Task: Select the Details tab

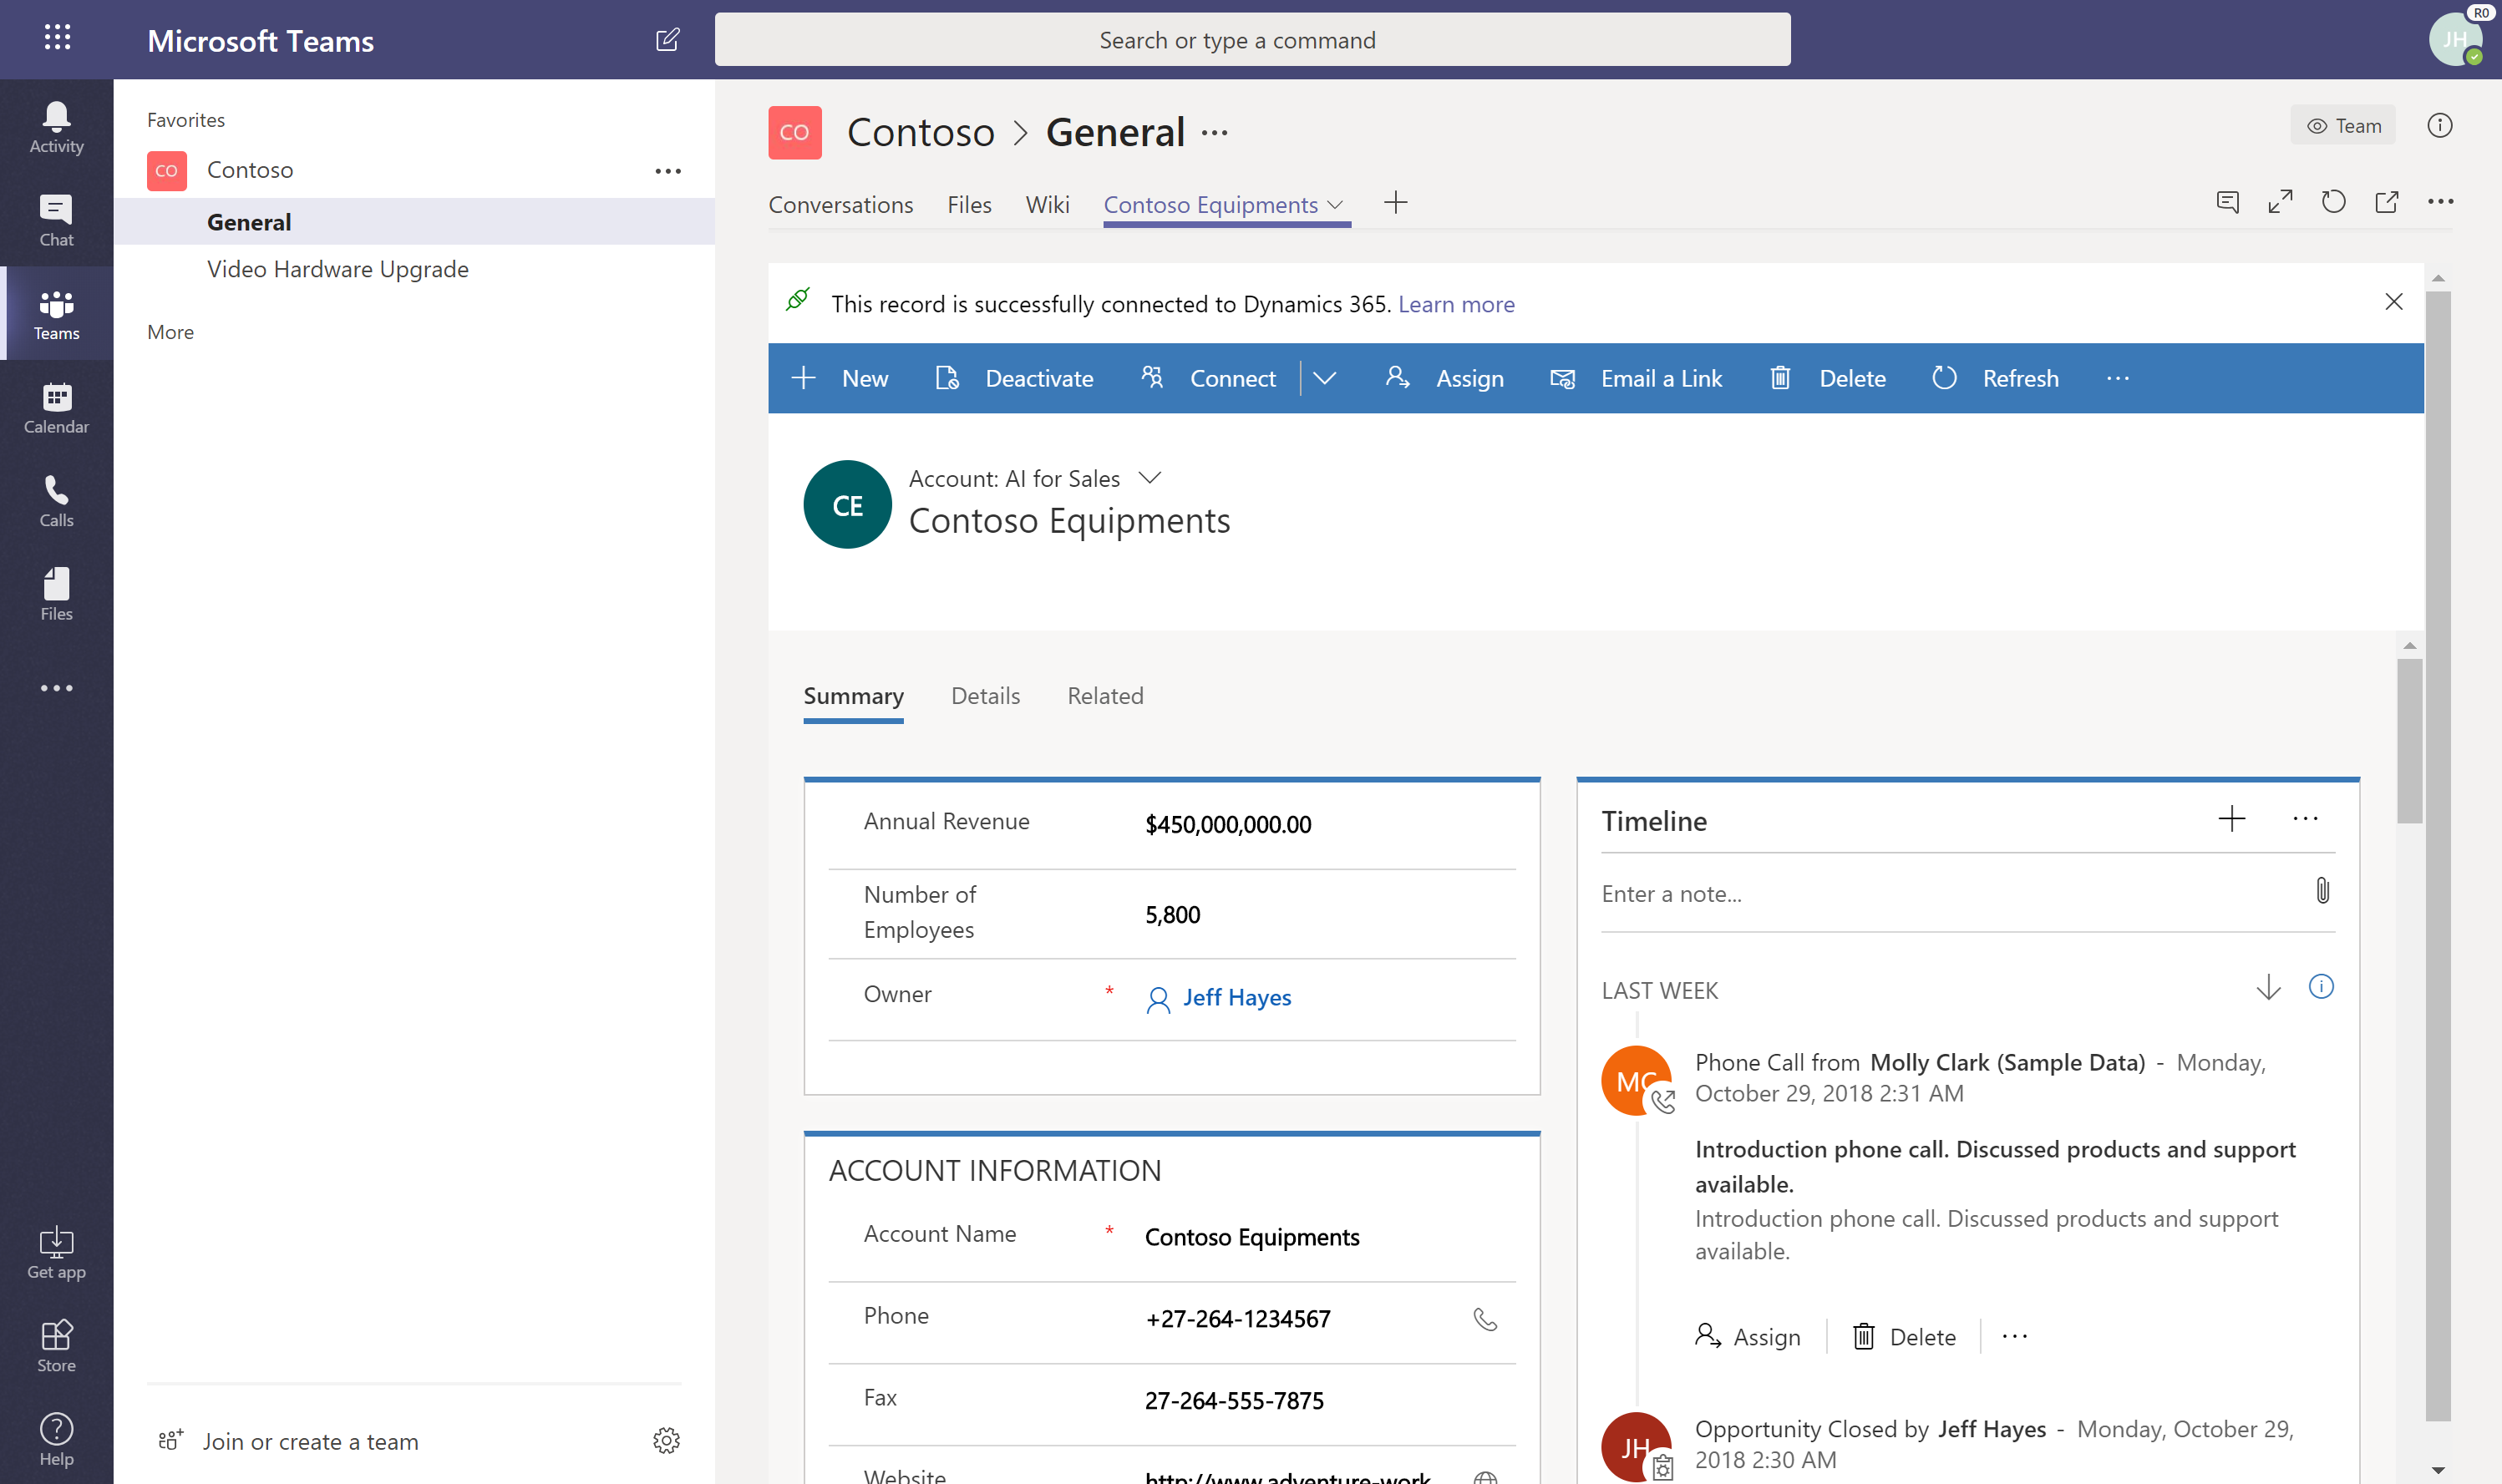Action: tap(985, 696)
